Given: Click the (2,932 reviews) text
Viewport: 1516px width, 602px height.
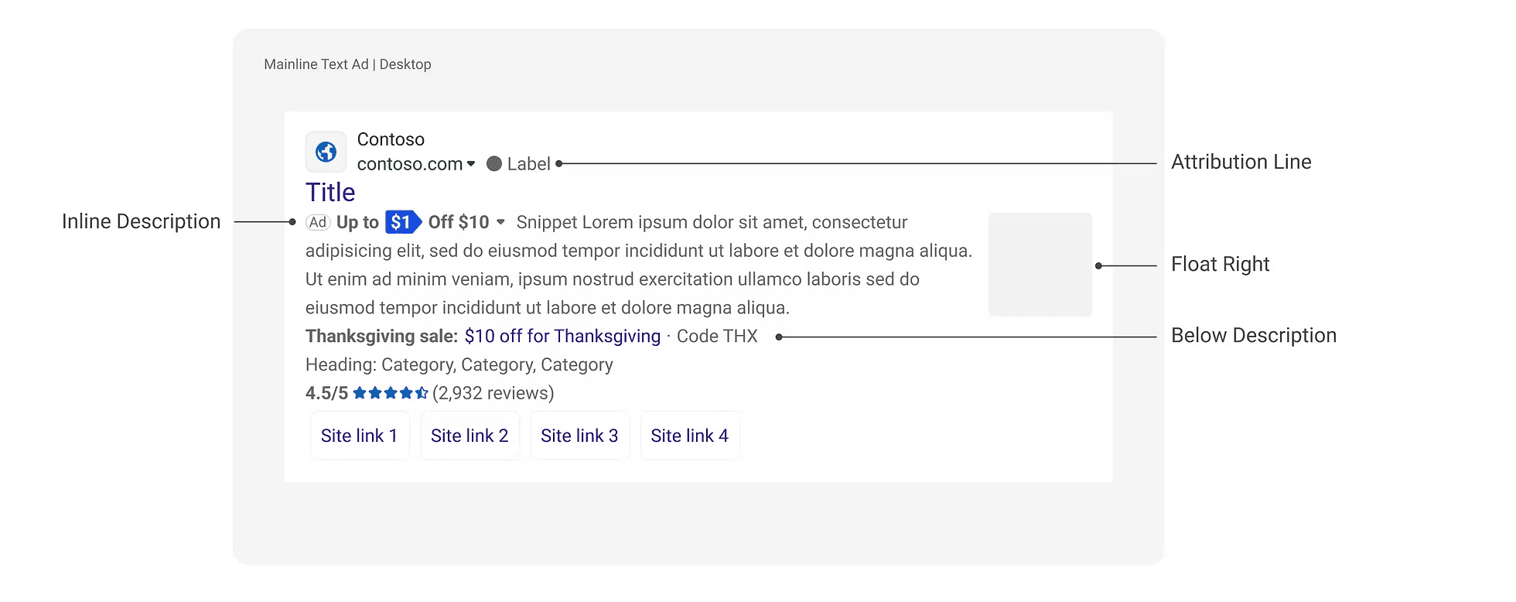Looking at the screenshot, I should pyautogui.click(x=493, y=393).
